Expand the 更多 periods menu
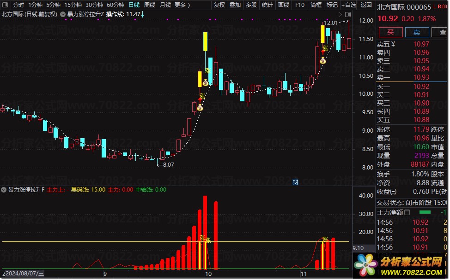This screenshot has height=280, width=450. pos(182,5)
